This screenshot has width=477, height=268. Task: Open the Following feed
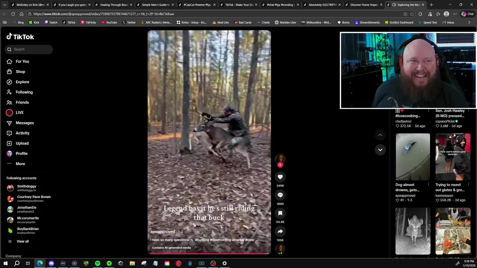[x=20, y=92]
